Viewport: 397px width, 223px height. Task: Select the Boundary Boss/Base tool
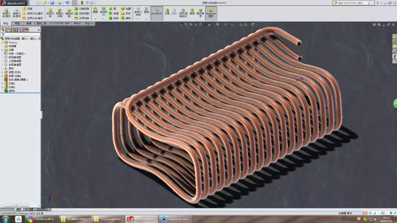point(32,18)
